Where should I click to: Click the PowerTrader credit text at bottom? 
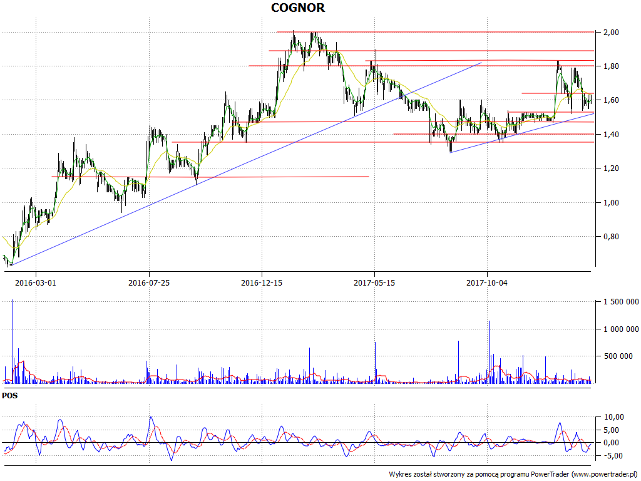pos(514,475)
